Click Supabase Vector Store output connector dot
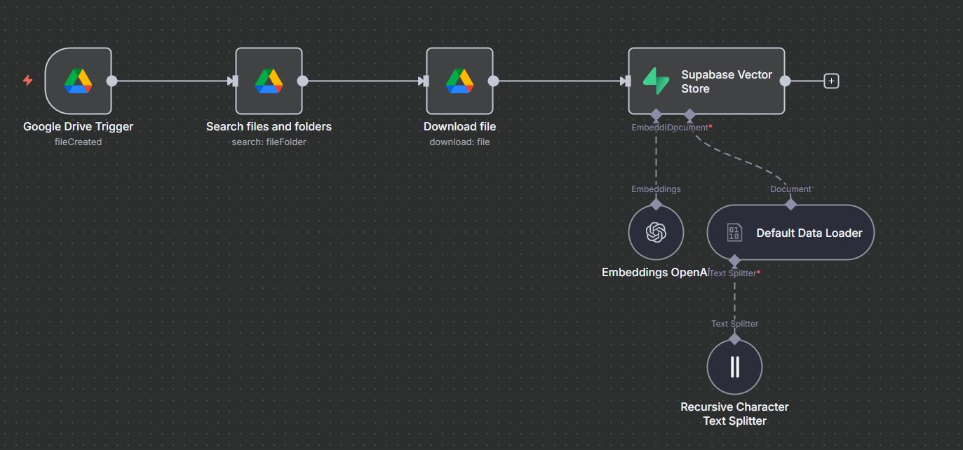 [785, 81]
